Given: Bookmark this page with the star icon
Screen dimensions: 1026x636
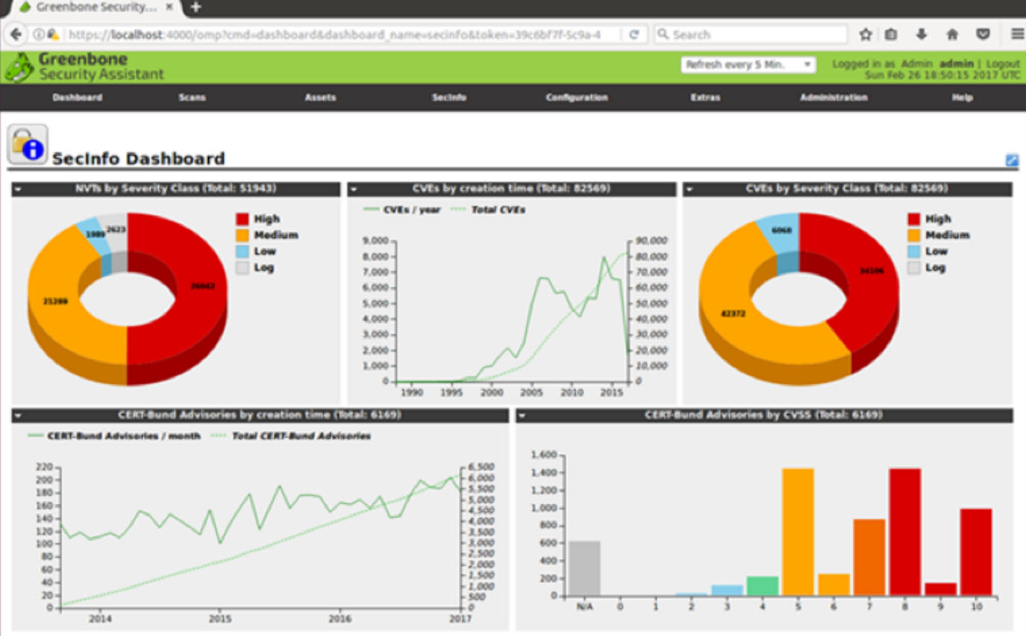Looking at the screenshot, I should pos(866,34).
